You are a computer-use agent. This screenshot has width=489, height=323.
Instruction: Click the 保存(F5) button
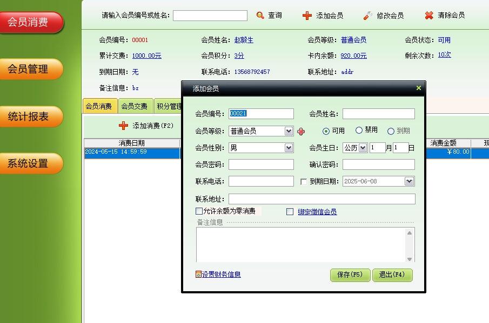click(350, 275)
